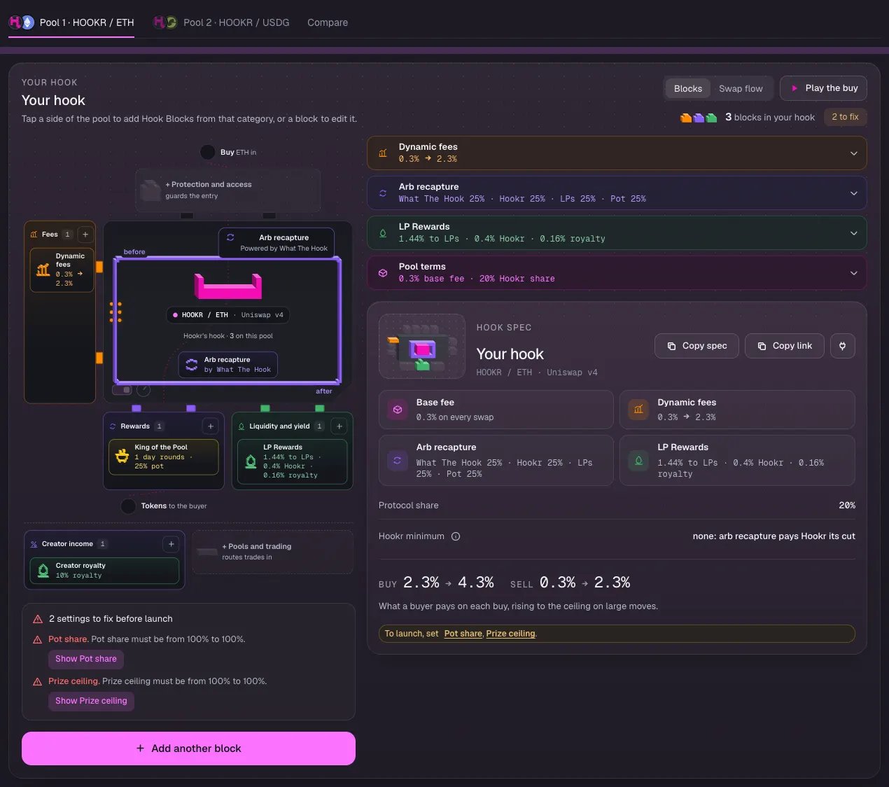
Task: Select the Blocks view option
Action: (x=688, y=89)
